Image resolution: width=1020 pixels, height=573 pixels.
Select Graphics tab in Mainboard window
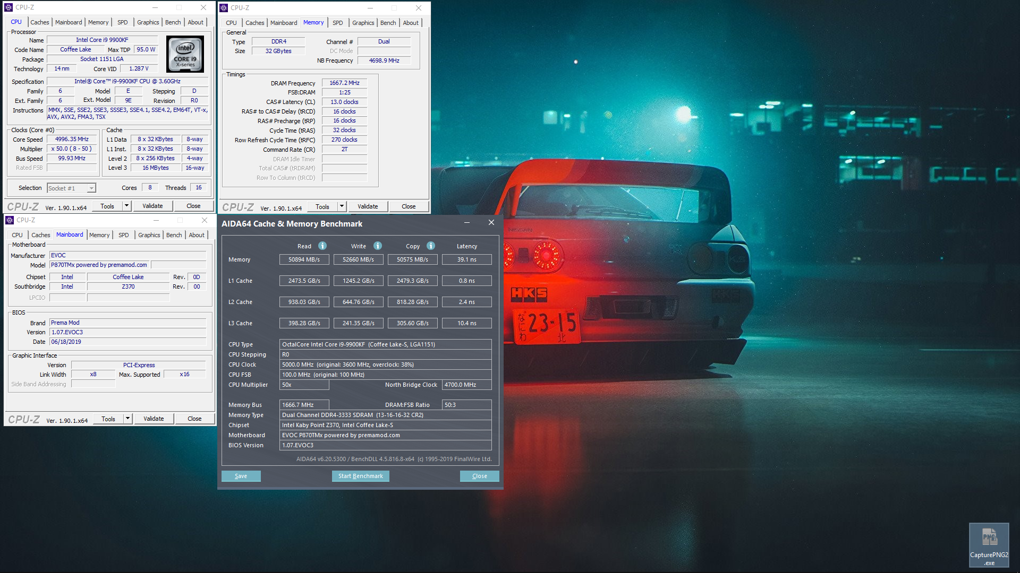[149, 235]
